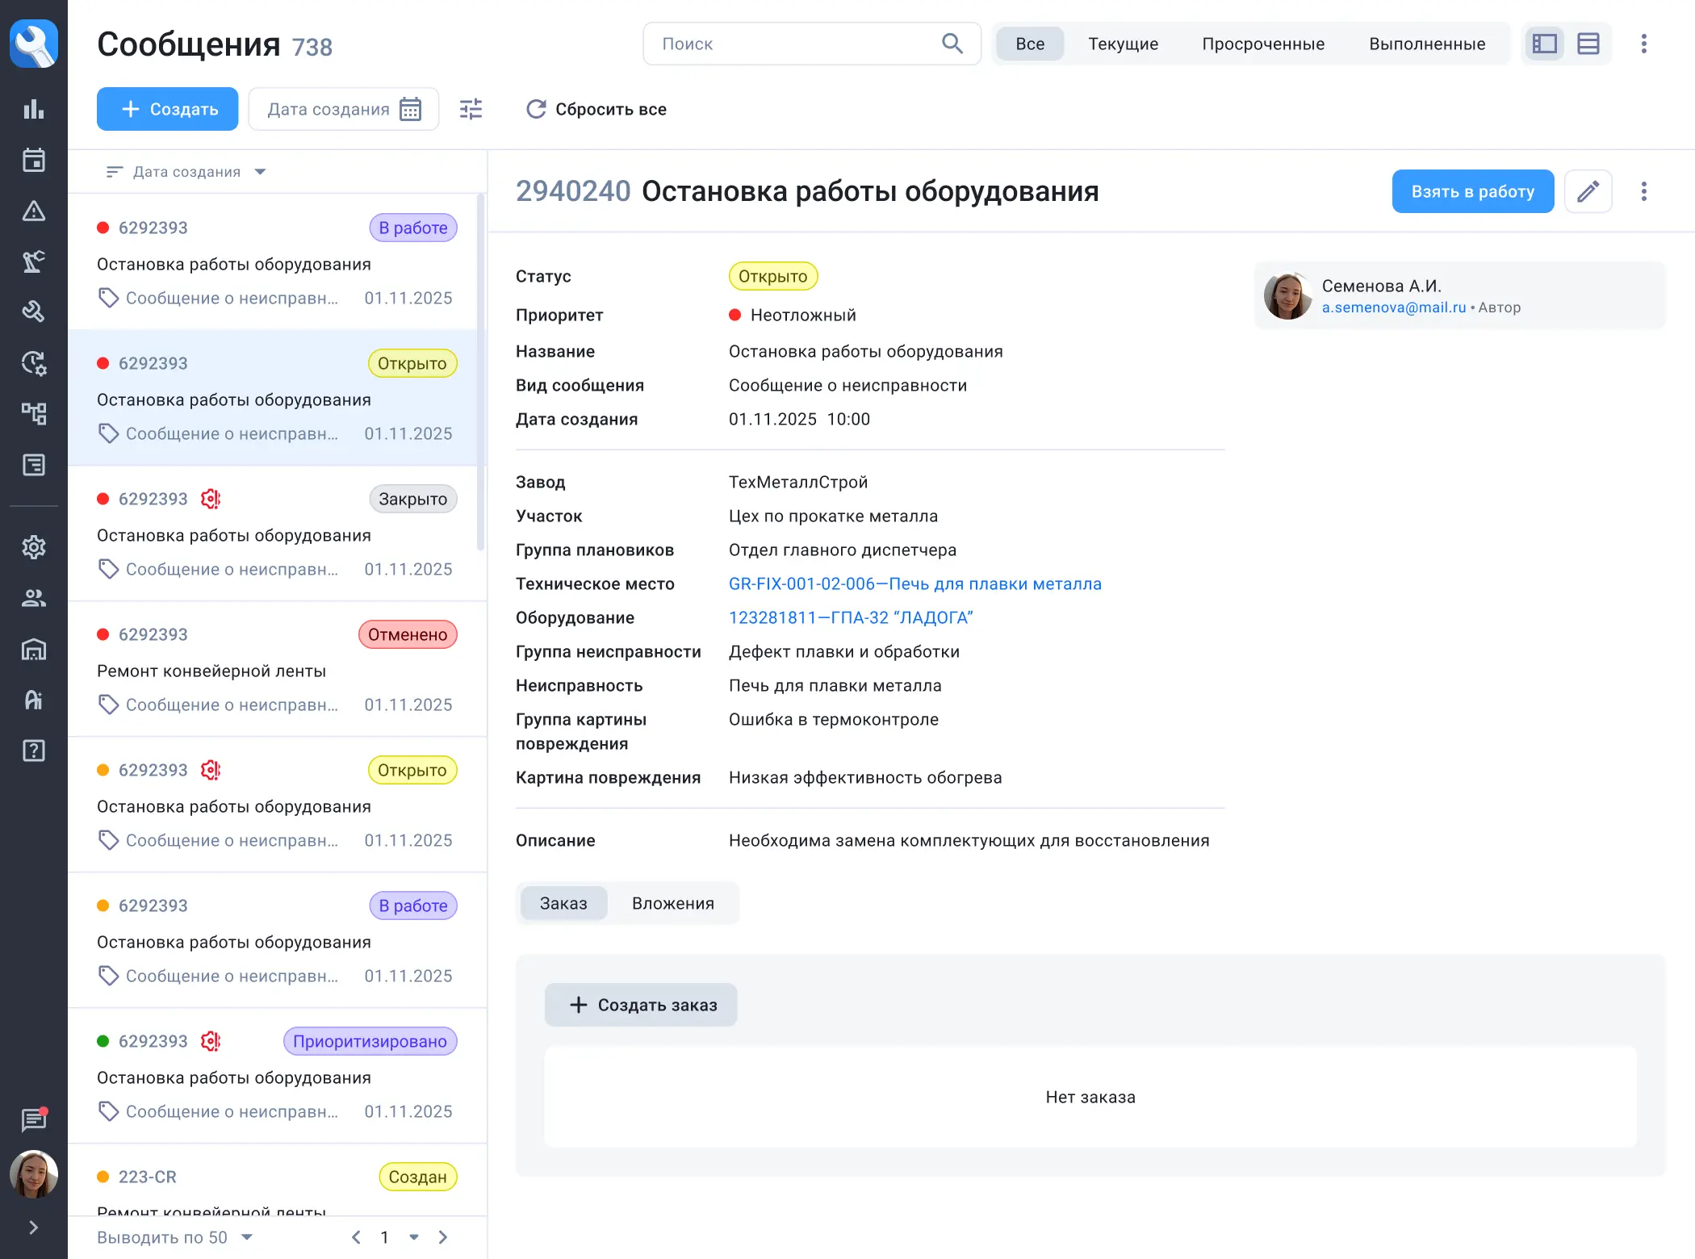Screen dimensions: 1695x1259
Task: Open the calendar icon in sidebar
Action: (x=33, y=160)
